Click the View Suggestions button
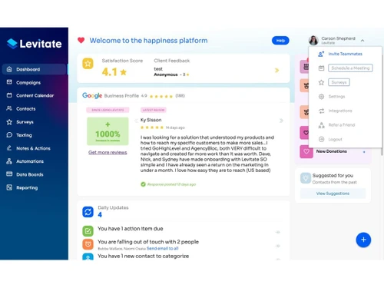384x288 pixels. click(x=333, y=194)
